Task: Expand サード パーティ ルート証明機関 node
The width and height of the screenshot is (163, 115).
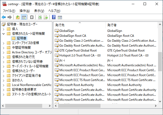Action: (x=4, y=66)
